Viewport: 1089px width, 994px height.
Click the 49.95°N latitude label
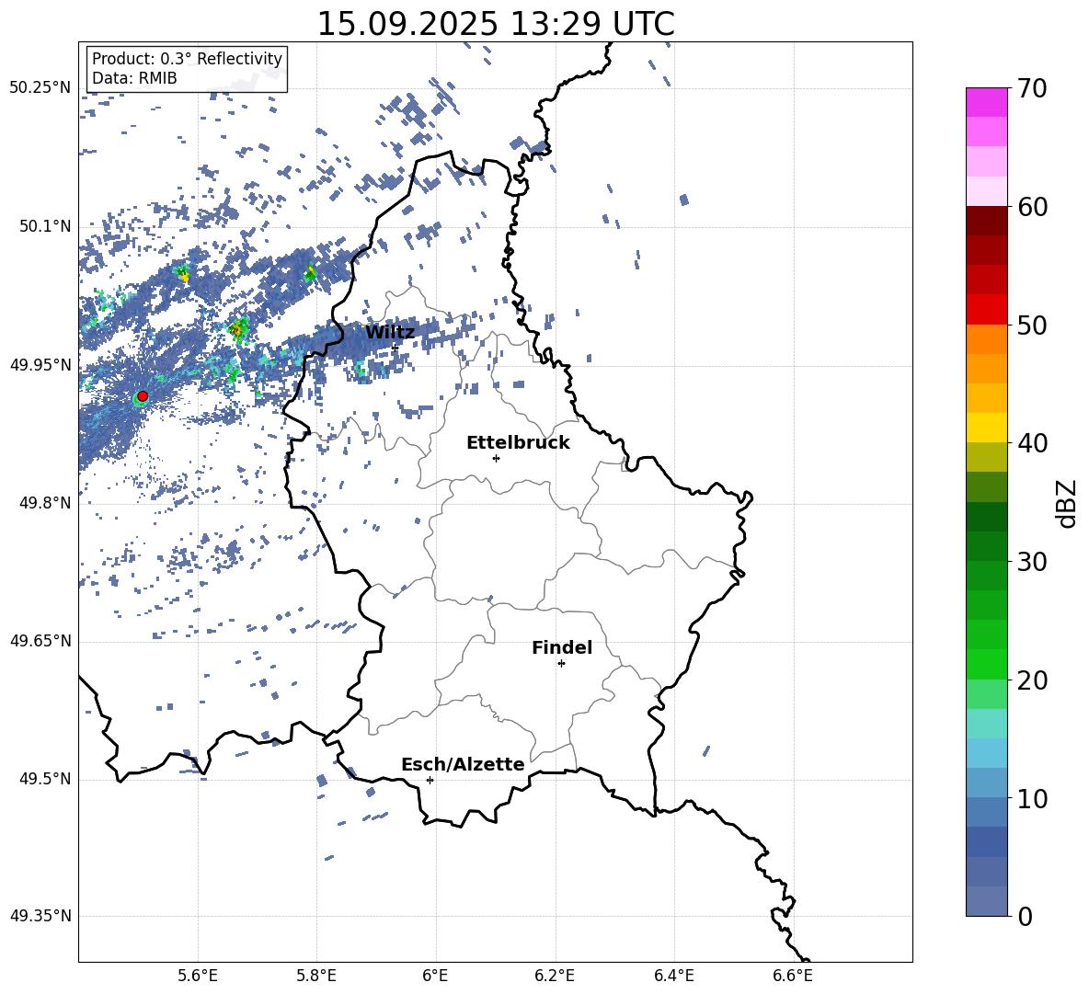(40, 365)
